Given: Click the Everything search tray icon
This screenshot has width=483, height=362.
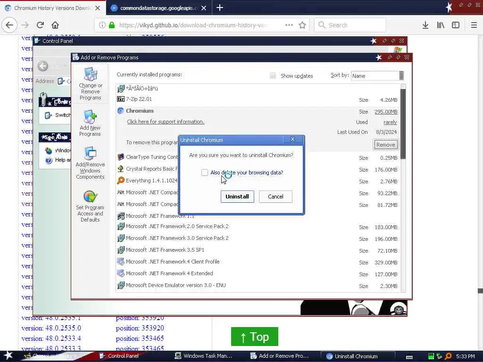Looking at the screenshot, I should [x=448, y=356].
